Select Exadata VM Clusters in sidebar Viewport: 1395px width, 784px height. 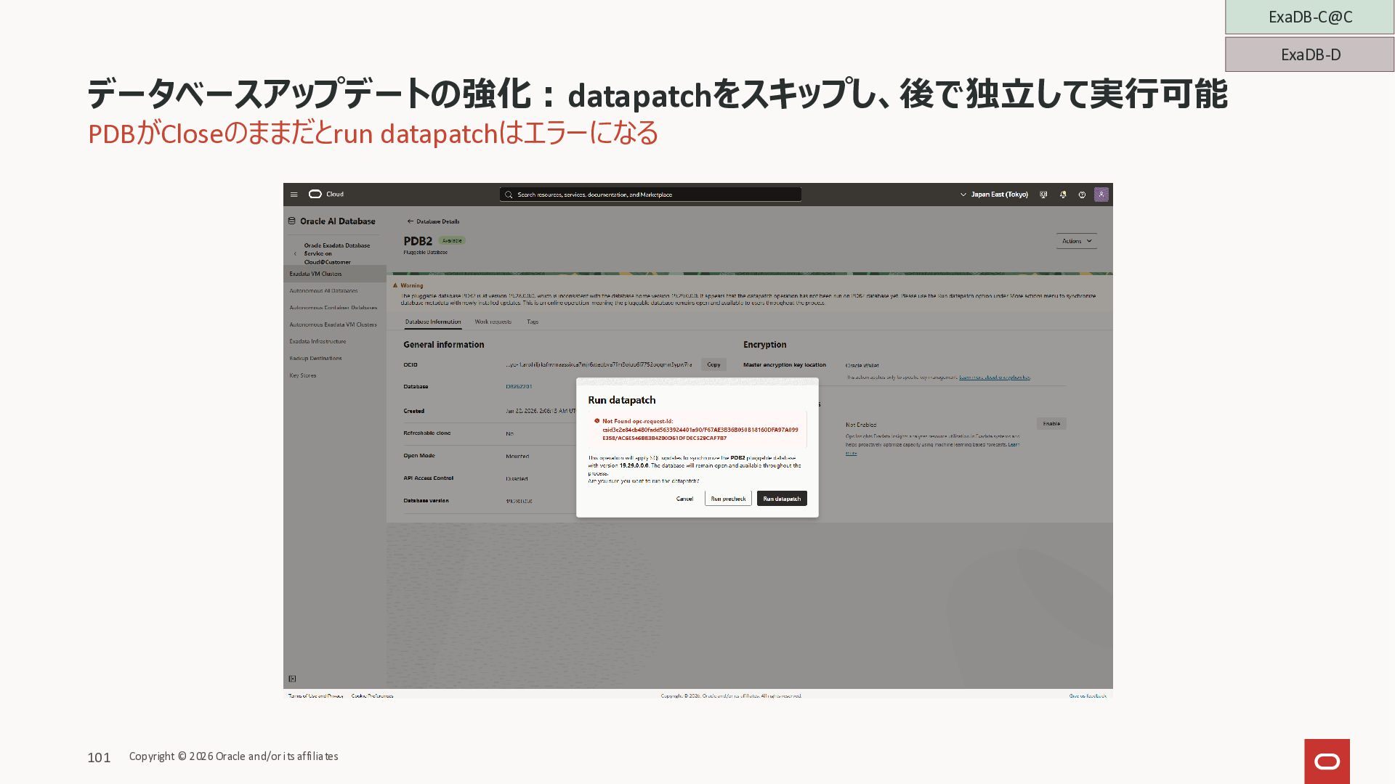(315, 274)
